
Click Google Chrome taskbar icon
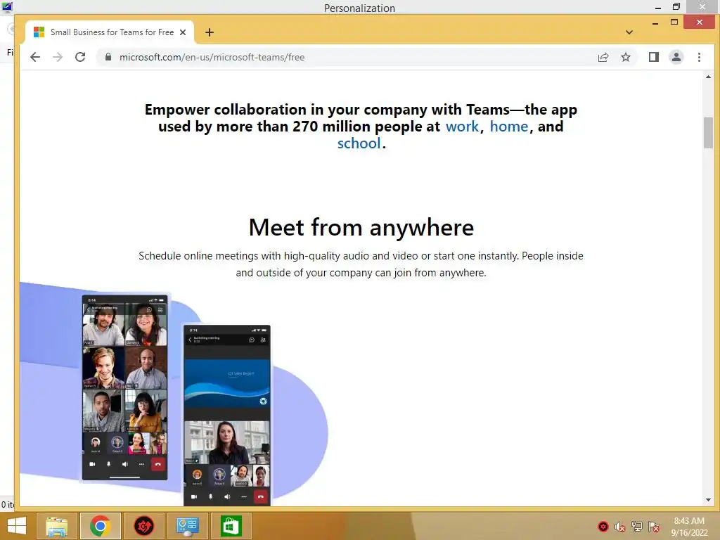point(100,526)
